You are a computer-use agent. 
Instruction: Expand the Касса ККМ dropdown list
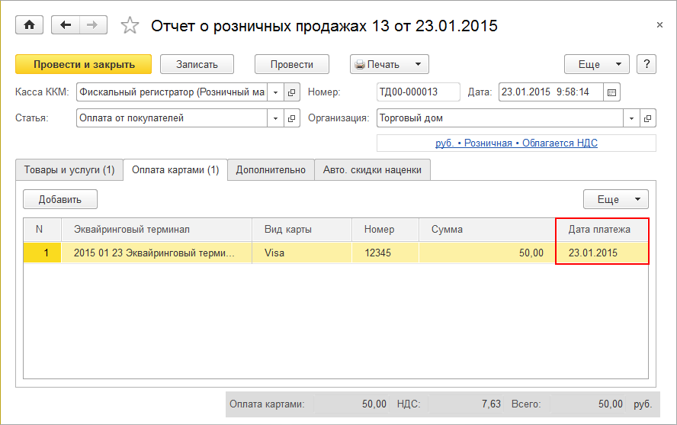[x=275, y=93]
